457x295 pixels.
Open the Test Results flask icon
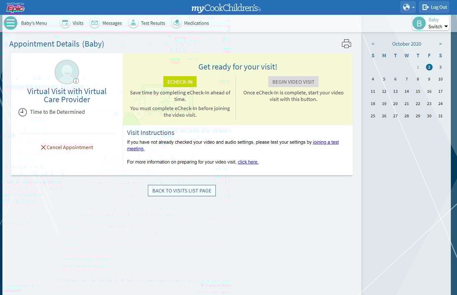click(133, 23)
